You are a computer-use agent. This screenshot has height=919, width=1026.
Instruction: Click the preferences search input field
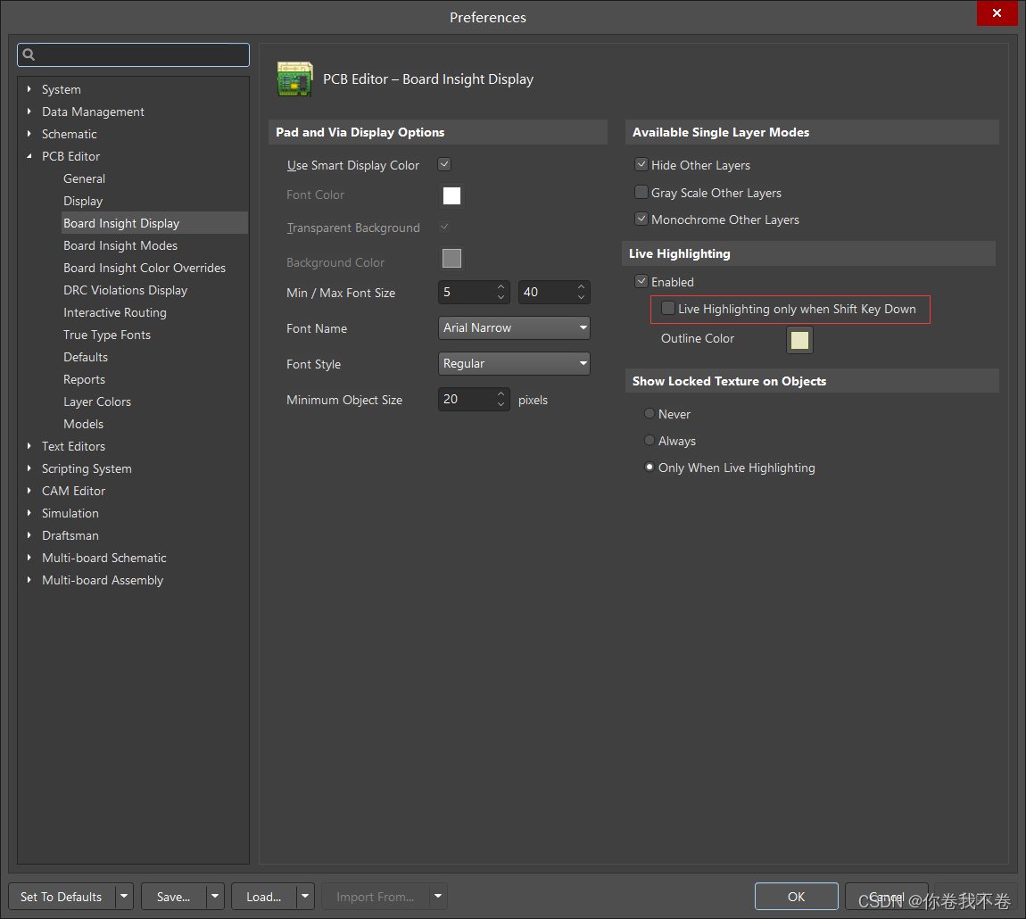tap(143, 55)
